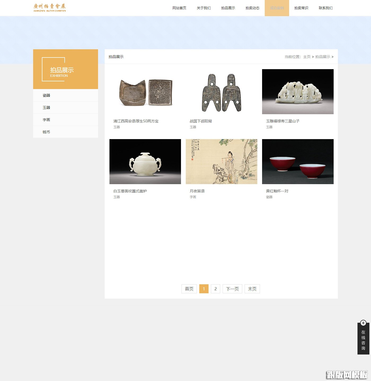Open the silver ingot 方宝 thumbnail
The width and height of the screenshot is (371, 381).
pyautogui.click(x=145, y=92)
